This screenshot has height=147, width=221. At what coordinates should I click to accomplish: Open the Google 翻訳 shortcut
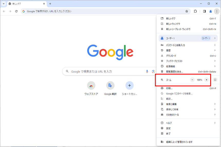(x=110, y=88)
